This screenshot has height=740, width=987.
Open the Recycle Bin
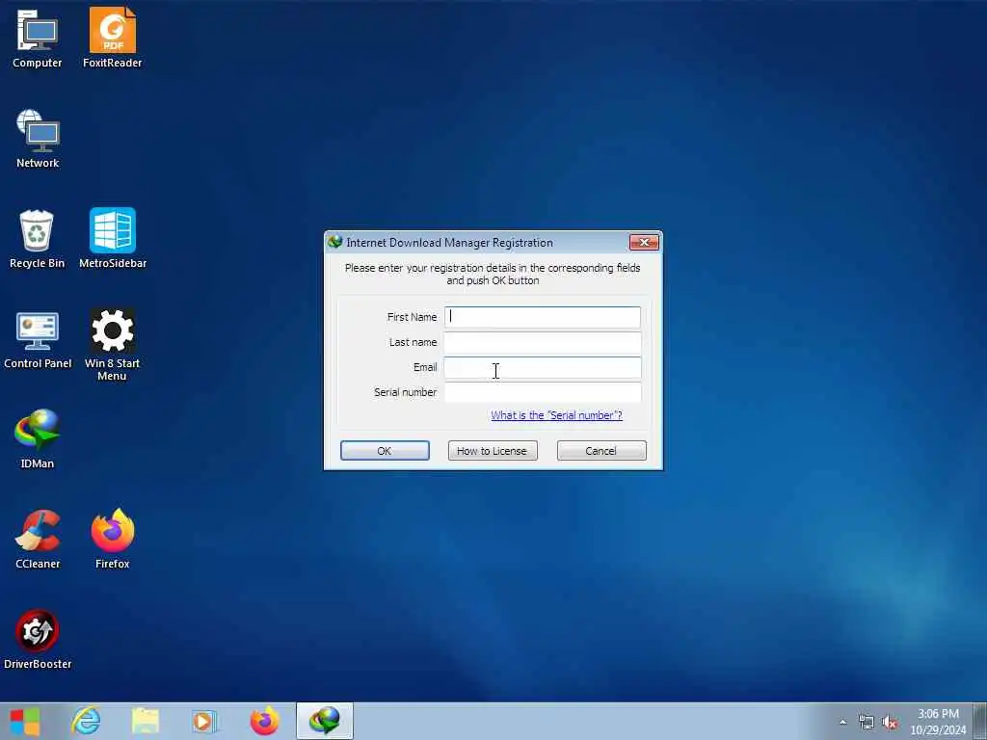38,239
